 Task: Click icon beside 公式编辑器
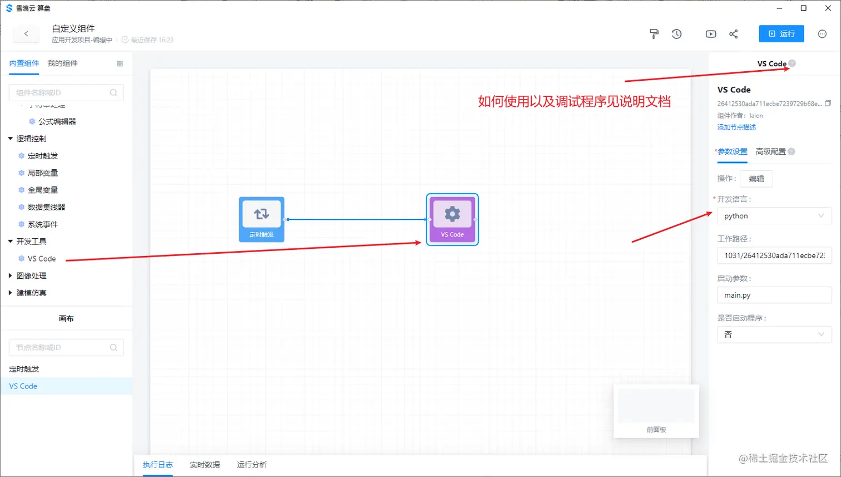[x=32, y=121]
